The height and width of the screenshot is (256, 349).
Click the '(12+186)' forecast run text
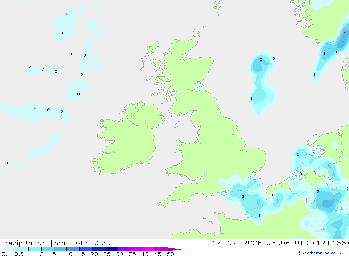tap(331, 243)
